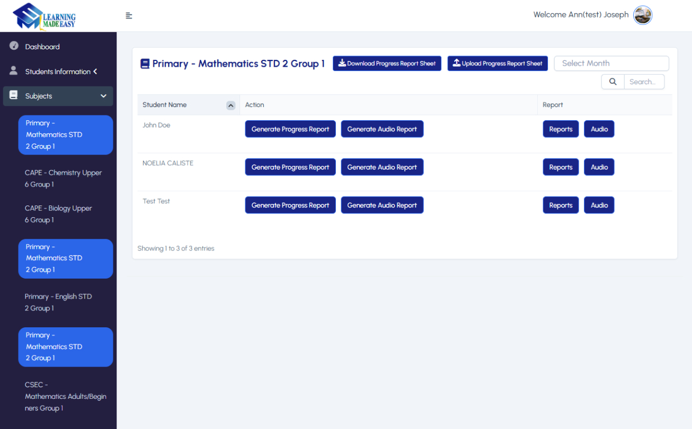Click the magnifying glass search icon
The image size is (692, 429).
(613, 82)
